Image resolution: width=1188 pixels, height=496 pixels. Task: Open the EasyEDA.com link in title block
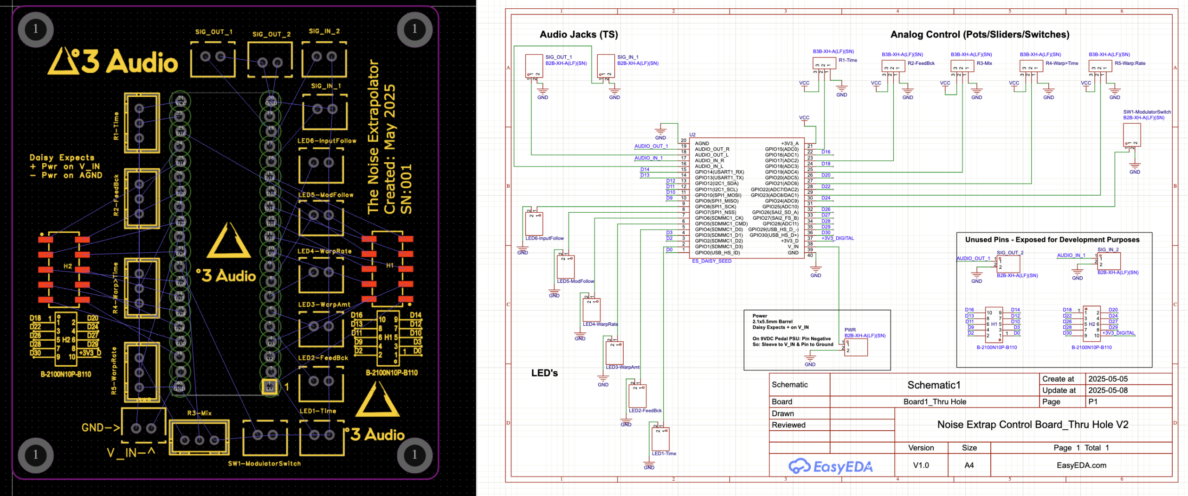coord(1081,465)
